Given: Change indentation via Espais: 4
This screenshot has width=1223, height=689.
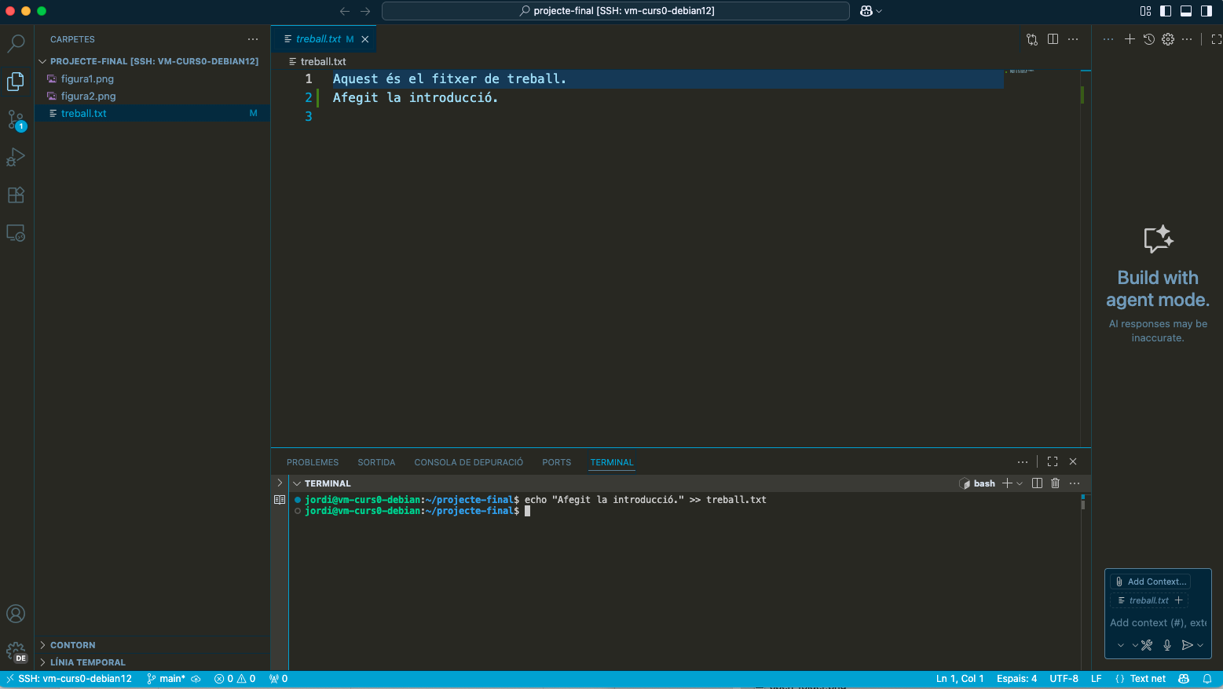Looking at the screenshot, I should click(x=1016, y=679).
